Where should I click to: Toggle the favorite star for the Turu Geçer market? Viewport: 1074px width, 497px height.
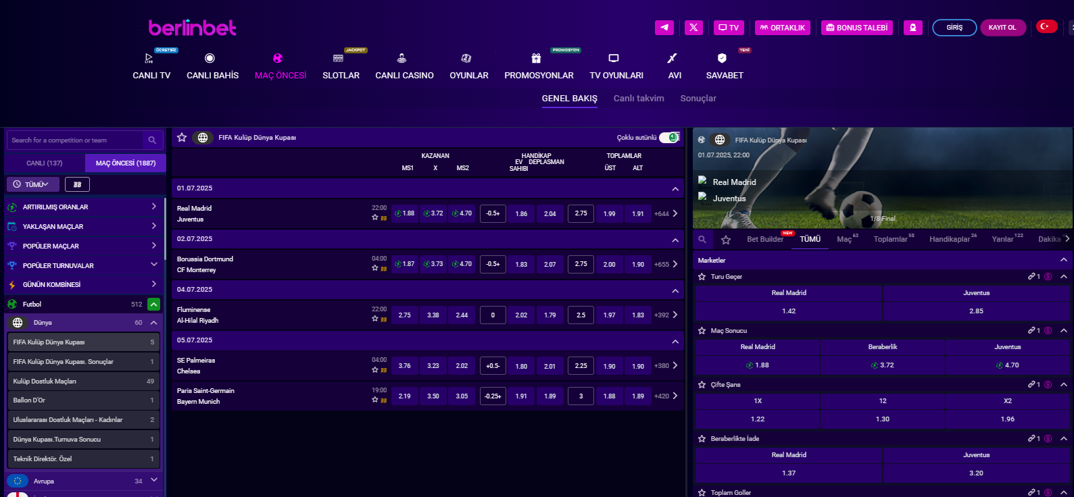pyautogui.click(x=702, y=277)
